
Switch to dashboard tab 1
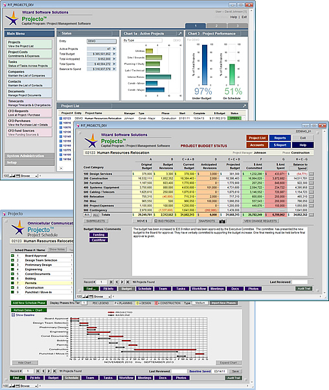pyautogui.click(x=196, y=26)
